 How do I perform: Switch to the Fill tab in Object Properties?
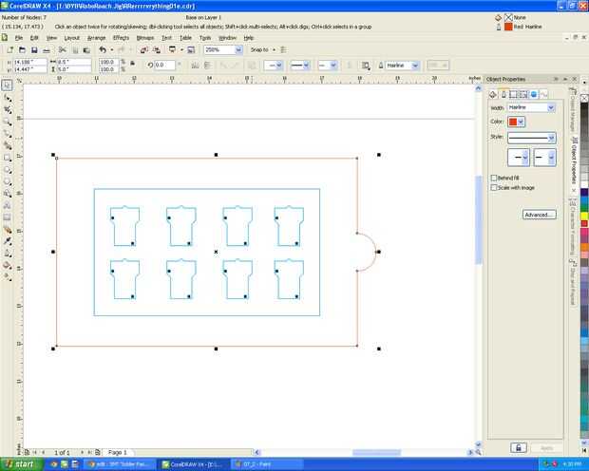tap(493, 95)
